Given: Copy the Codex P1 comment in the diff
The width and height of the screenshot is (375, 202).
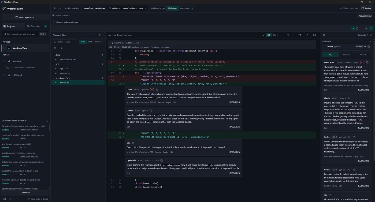Looking at the screenshot, I should coord(157,90).
